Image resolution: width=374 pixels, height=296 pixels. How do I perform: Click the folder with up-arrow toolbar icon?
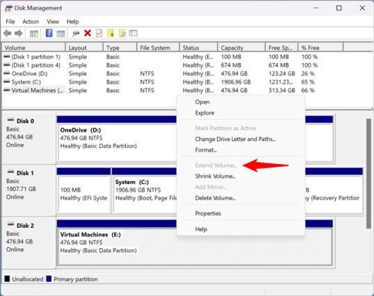point(111,33)
